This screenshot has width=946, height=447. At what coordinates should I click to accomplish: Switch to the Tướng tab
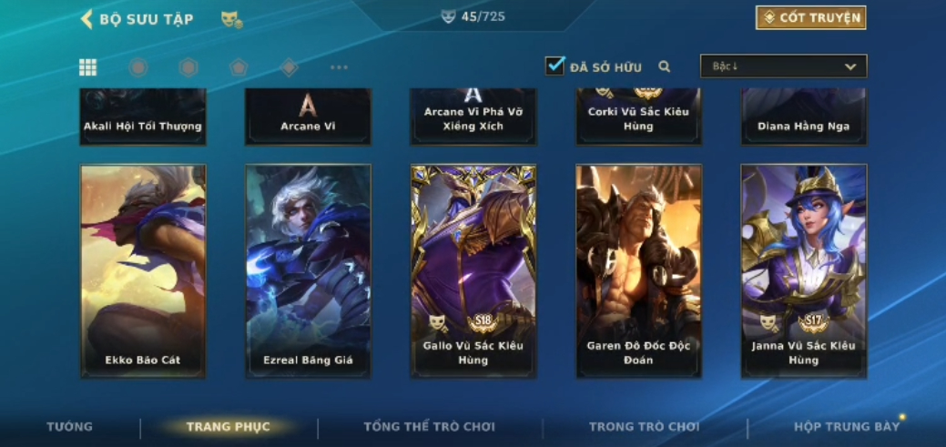[x=70, y=426]
